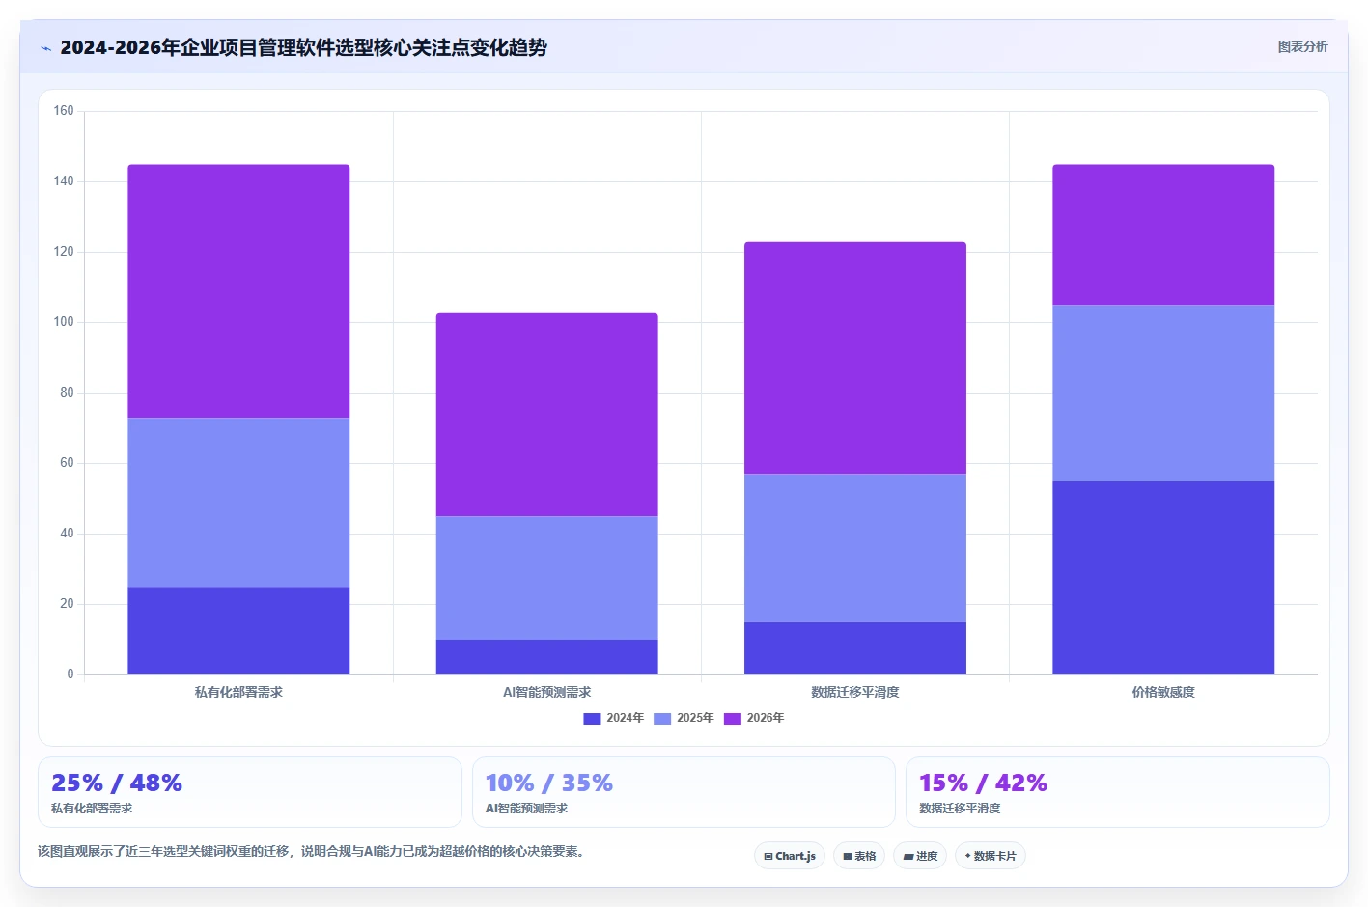1368x907 pixels.
Task: Click the 2025 segment of 价格敏感度 bar
Action: tap(1163, 393)
